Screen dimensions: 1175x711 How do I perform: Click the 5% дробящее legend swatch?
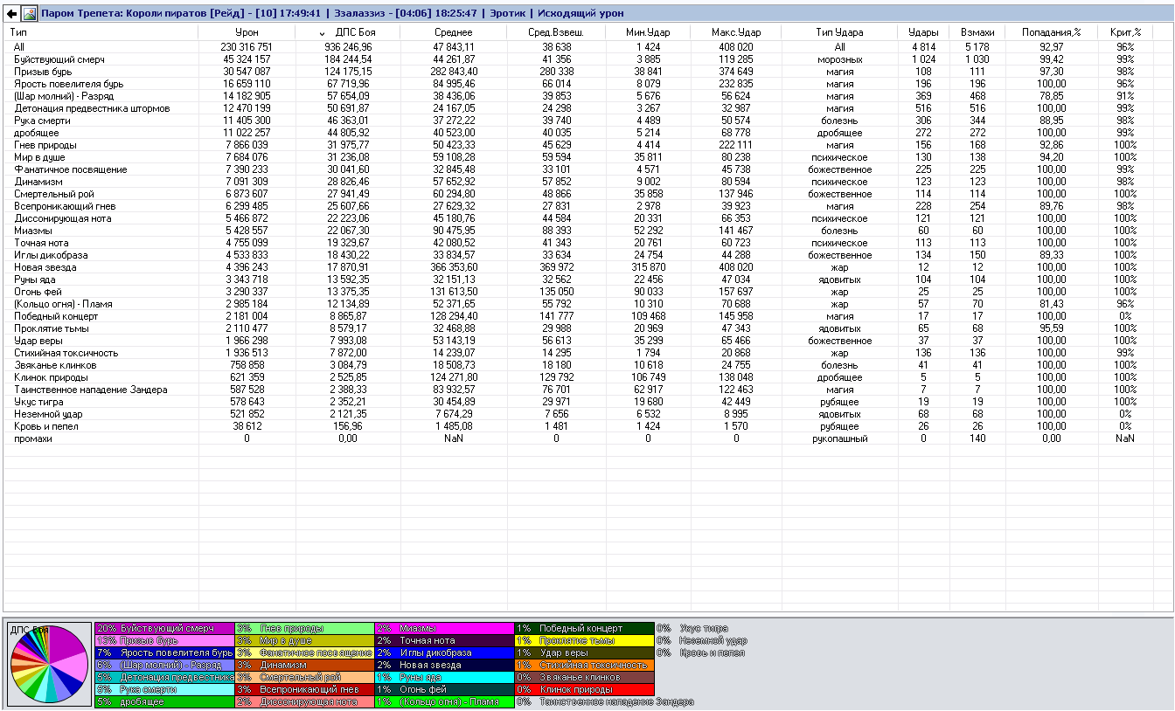tap(164, 701)
